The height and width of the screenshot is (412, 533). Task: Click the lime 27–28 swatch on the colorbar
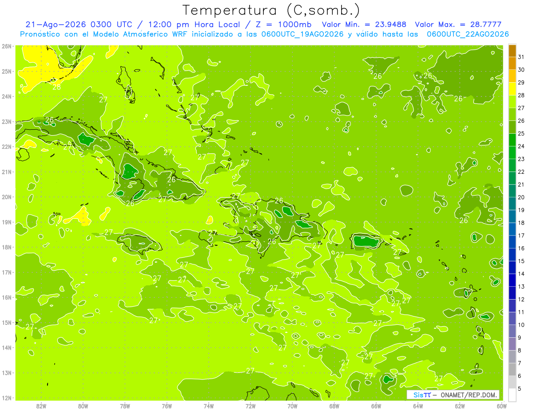pos(512,102)
